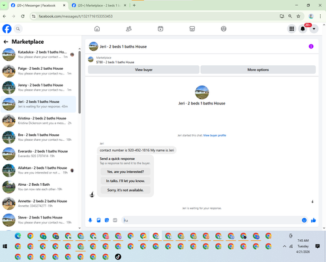Open the Katadulce conversation
This screenshot has height=262, width=326.
point(38,54)
